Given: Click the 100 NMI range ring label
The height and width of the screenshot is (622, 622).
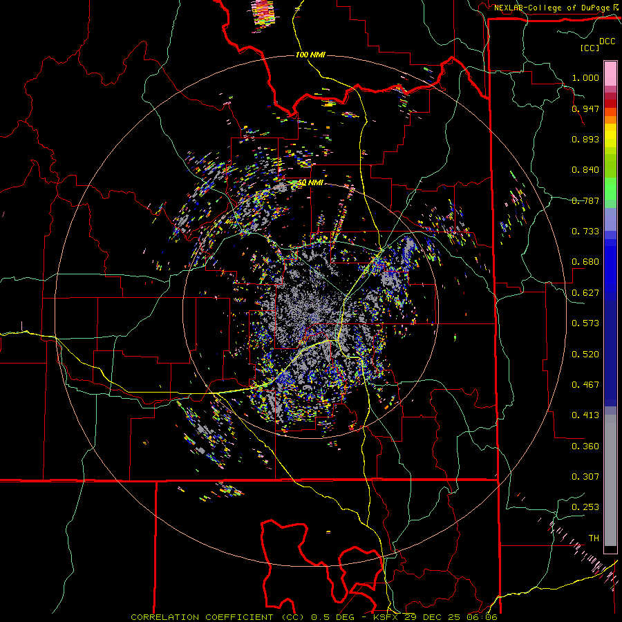Looking at the screenshot, I should (x=310, y=55).
